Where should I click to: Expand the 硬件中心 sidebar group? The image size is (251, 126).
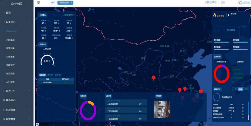29,100
